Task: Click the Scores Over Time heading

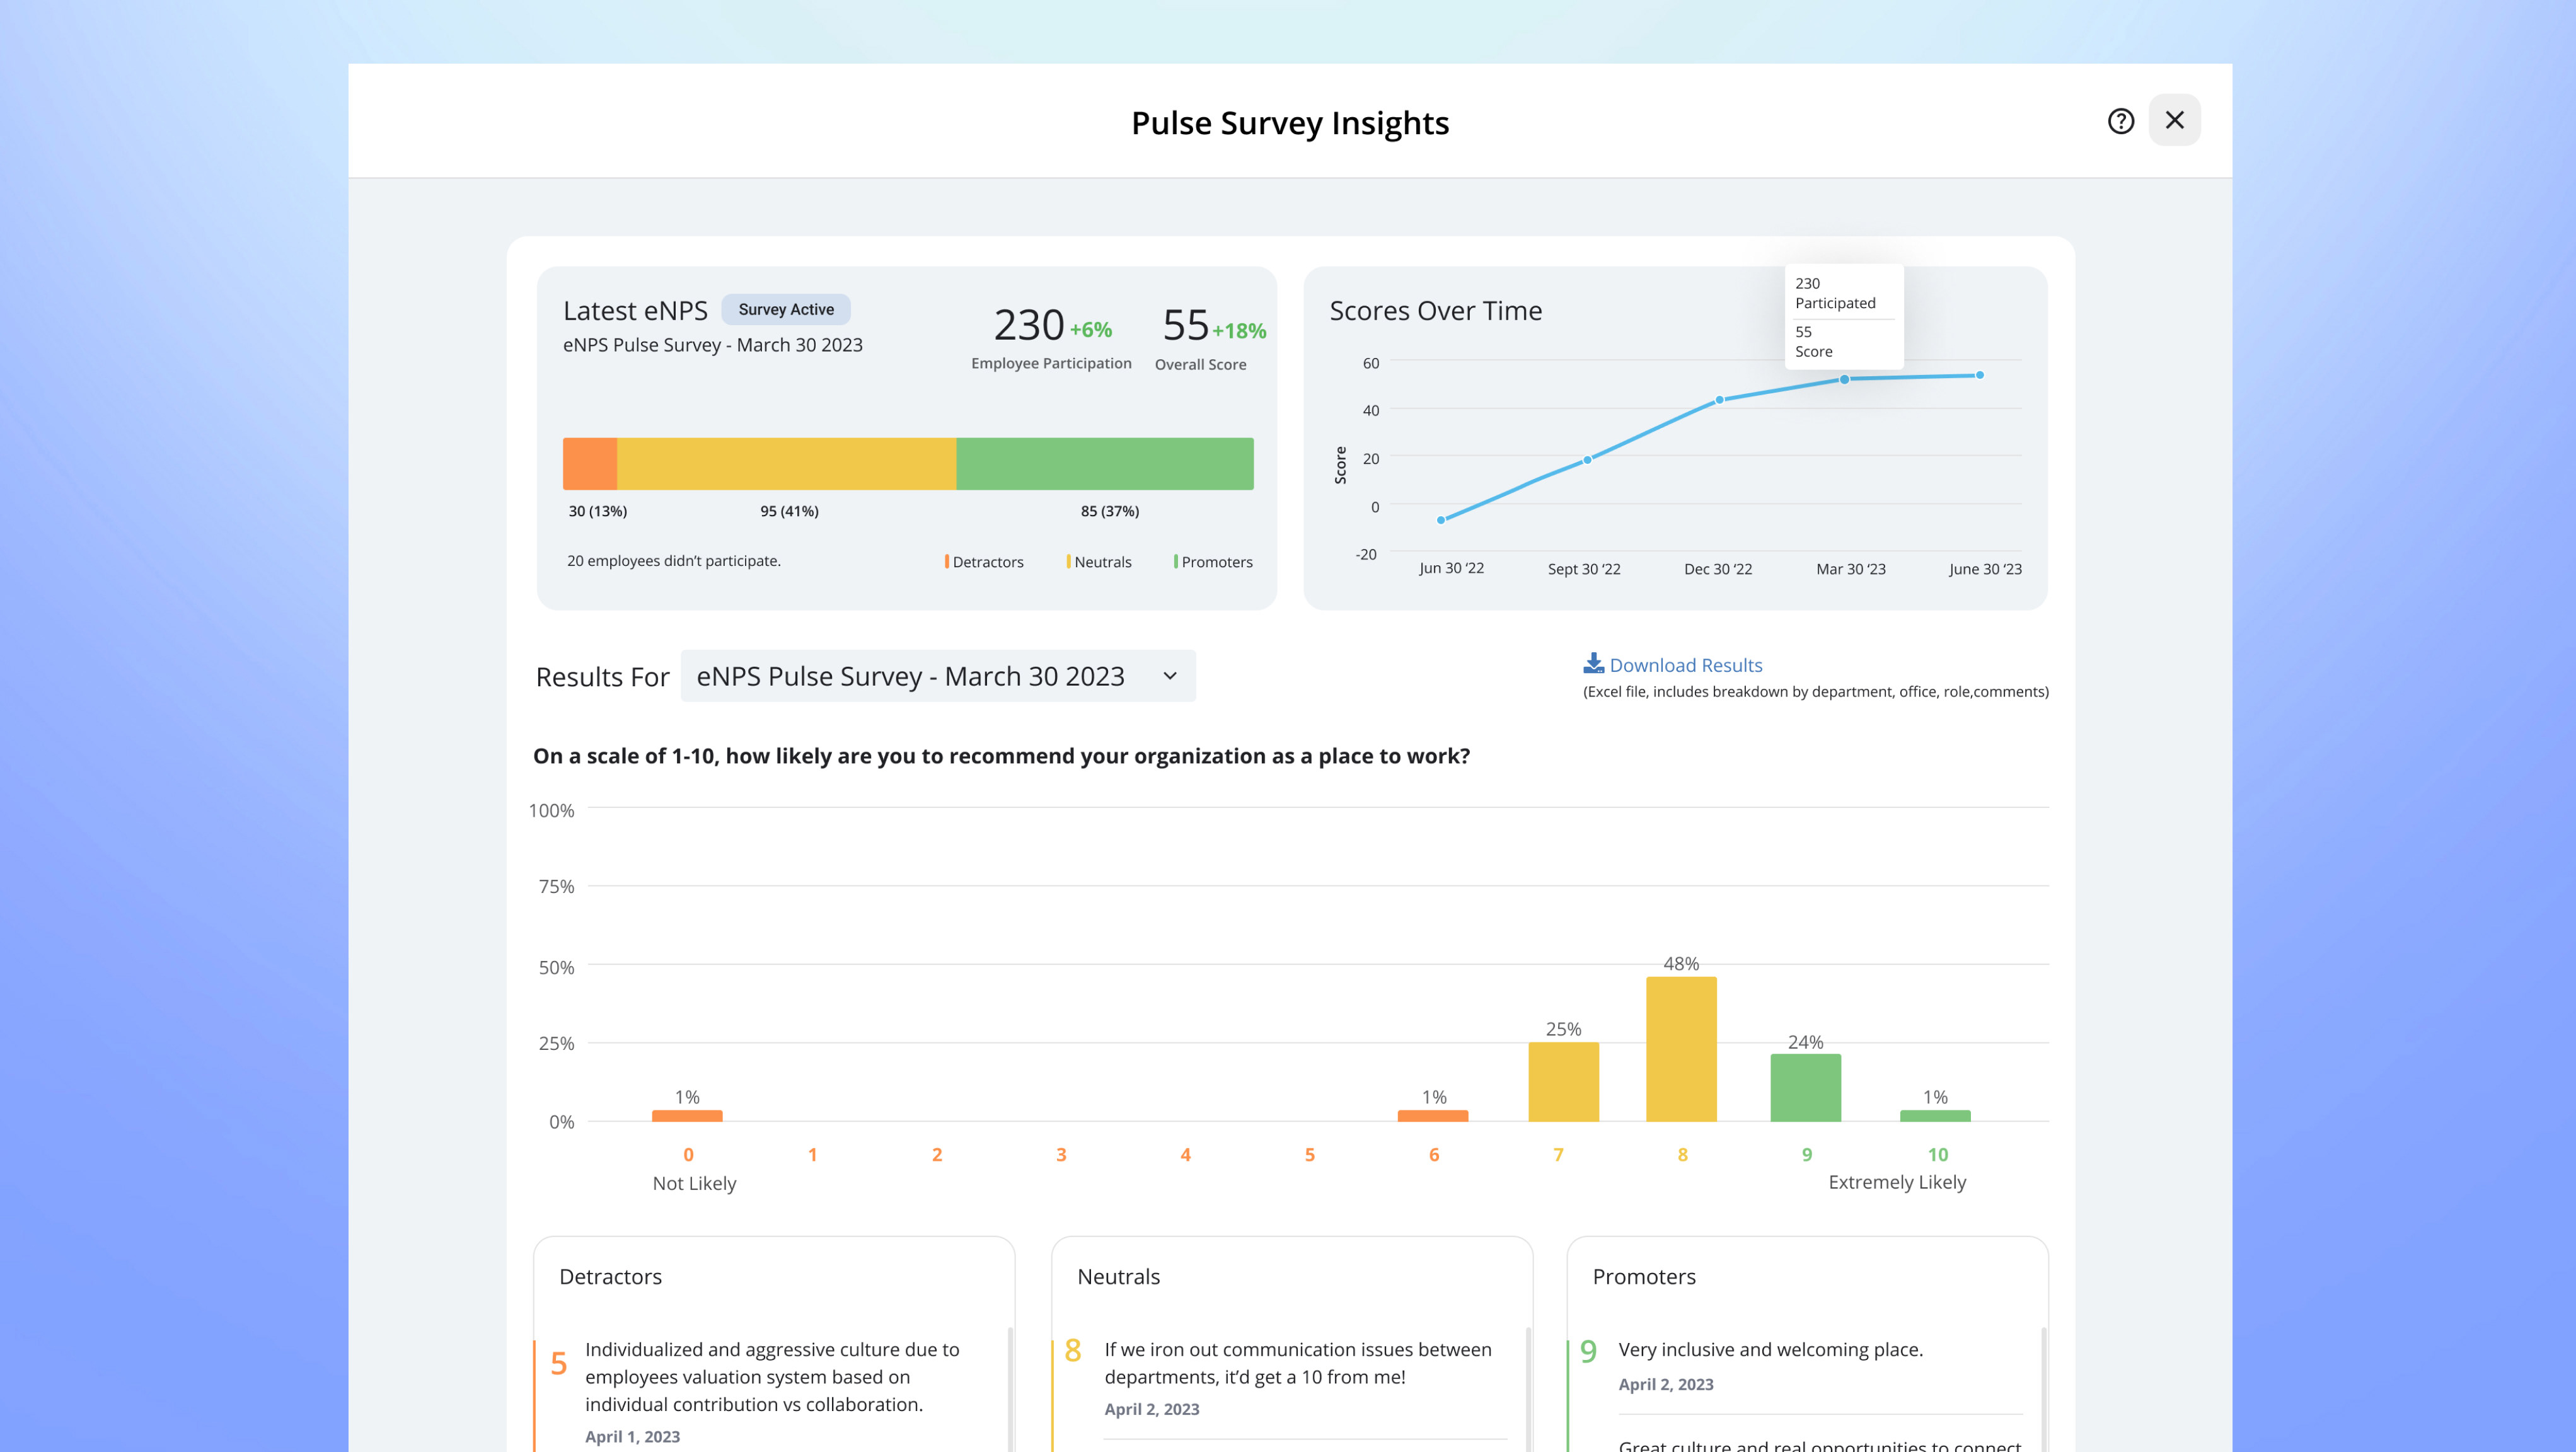Action: click(x=1436, y=311)
